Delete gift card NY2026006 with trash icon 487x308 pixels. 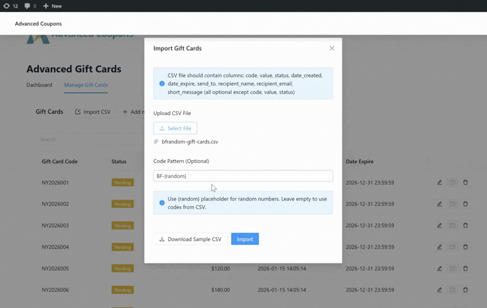click(465, 290)
